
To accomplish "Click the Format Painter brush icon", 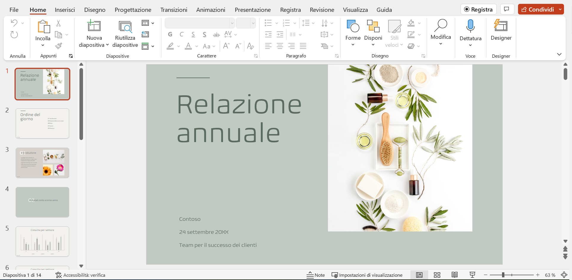I will point(58,46).
